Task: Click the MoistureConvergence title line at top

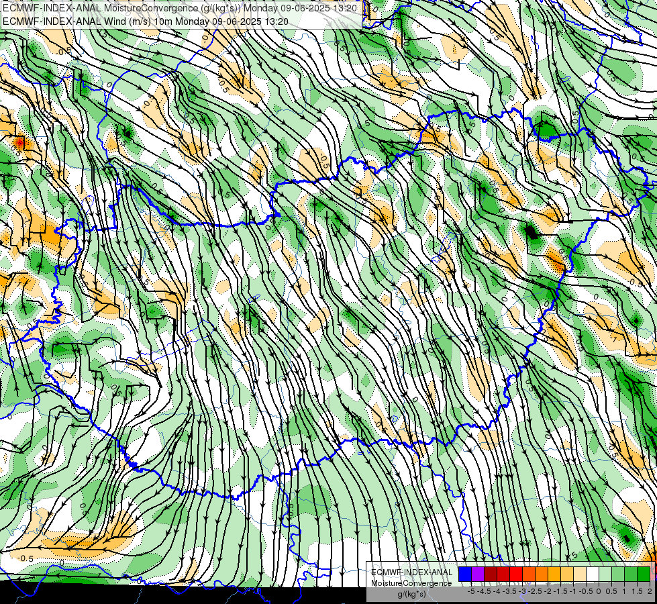Action: [180, 8]
